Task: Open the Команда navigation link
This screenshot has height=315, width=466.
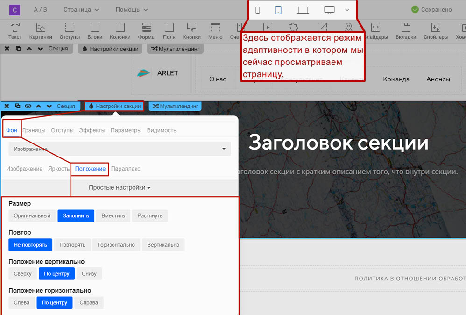Action: pyautogui.click(x=396, y=79)
